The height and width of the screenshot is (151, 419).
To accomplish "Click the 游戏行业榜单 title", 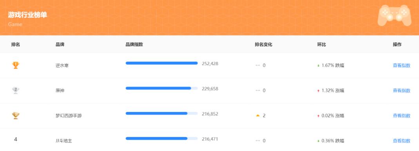I will pyautogui.click(x=27, y=15).
